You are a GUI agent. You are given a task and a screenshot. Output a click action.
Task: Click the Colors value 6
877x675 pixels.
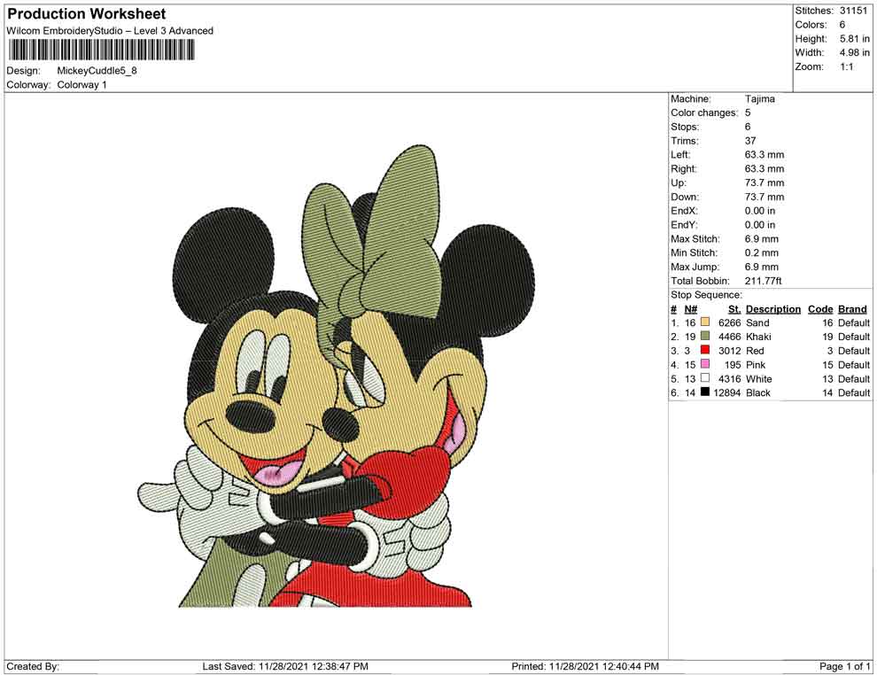[842, 25]
